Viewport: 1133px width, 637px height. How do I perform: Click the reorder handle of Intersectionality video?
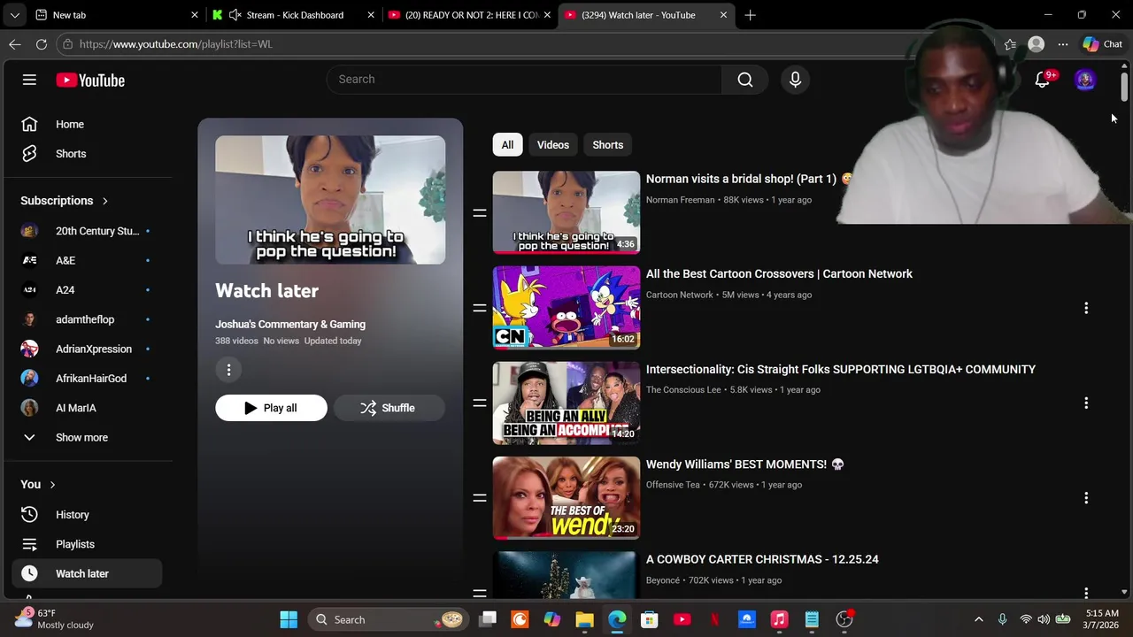(x=480, y=403)
